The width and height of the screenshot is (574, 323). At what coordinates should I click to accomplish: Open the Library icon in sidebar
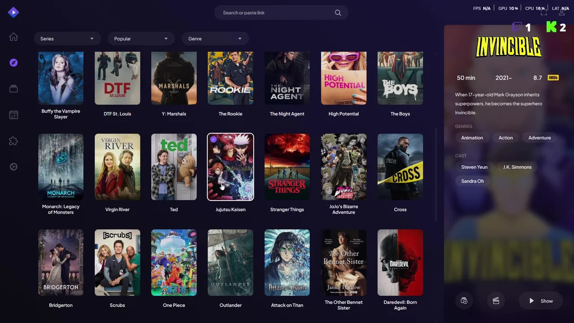point(13,89)
